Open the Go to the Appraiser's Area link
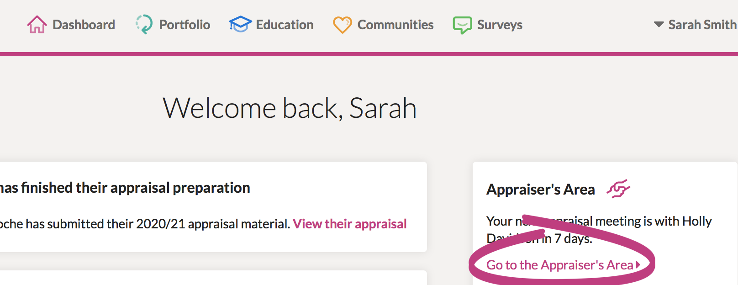Image resolution: width=738 pixels, height=285 pixels. [560, 265]
